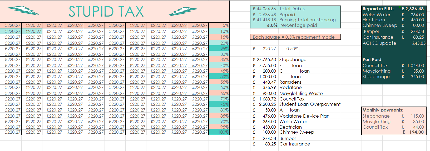Viewport: 430px width, 151px height.
Task: Select the 75% milestone cell
Action: pyautogui.click(x=219, y=104)
